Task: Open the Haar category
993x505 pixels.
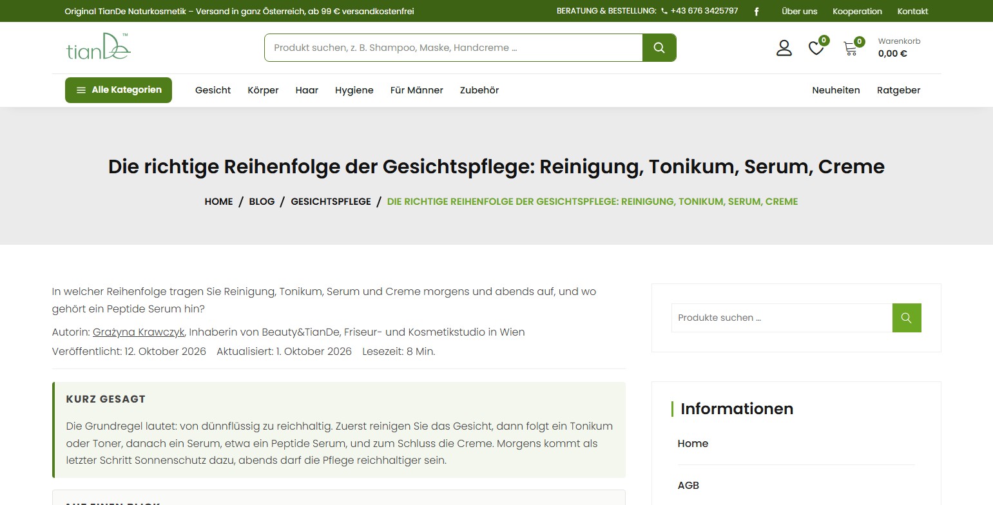Action: pyautogui.click(x=307, y=90)
